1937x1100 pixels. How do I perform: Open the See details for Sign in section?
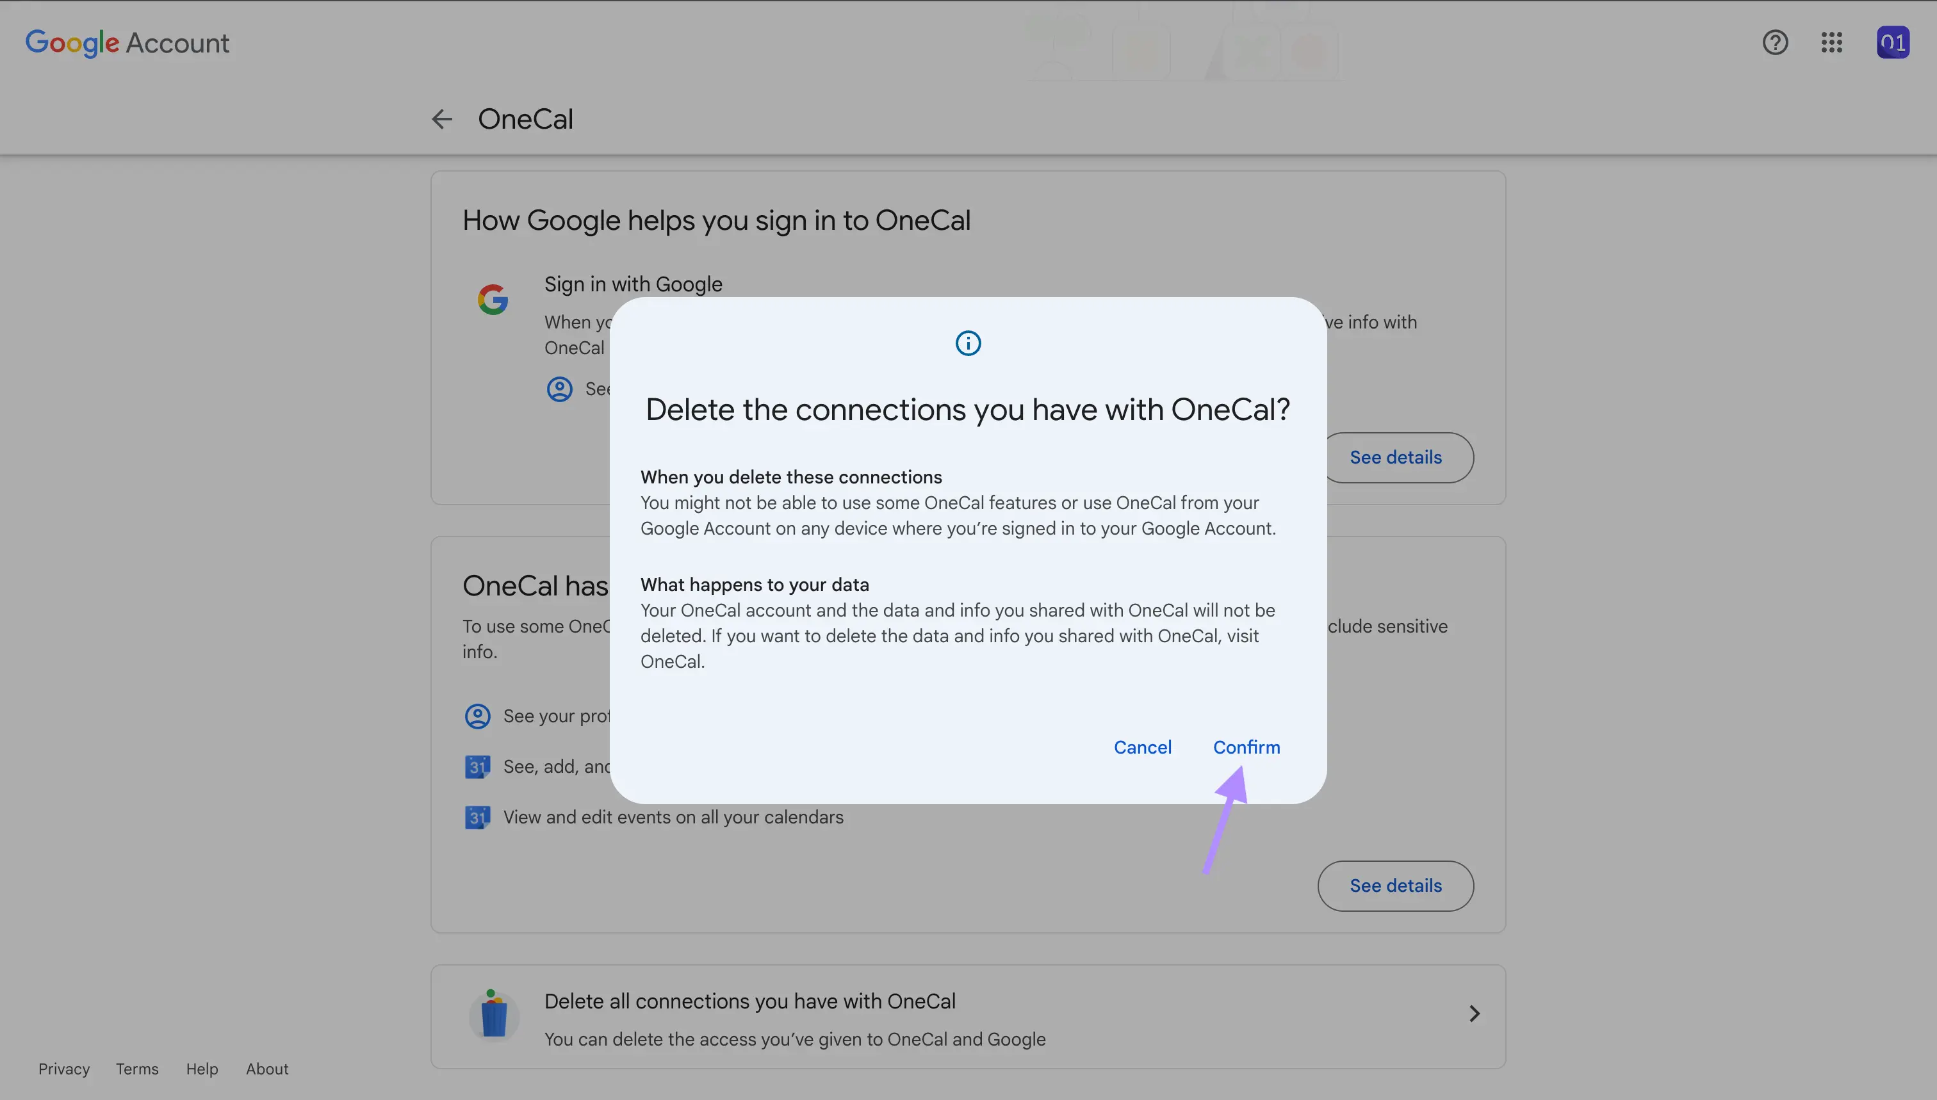1396,457
